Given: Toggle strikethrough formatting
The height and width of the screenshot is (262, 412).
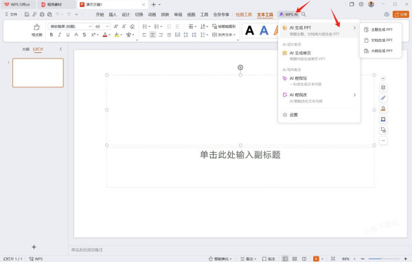Looking at the screenshot, I should click(76, 34).
